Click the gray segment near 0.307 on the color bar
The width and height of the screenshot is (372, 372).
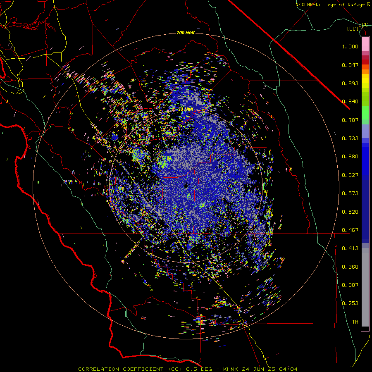tap(365, 287)
